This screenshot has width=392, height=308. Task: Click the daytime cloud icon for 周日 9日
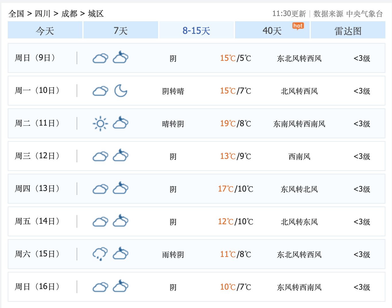(100, 59)
